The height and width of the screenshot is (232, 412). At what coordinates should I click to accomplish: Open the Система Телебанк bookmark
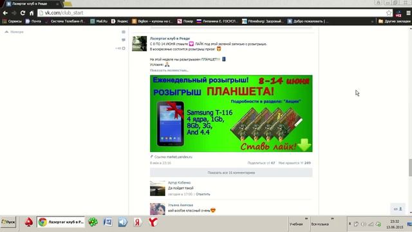click(65, 21)
